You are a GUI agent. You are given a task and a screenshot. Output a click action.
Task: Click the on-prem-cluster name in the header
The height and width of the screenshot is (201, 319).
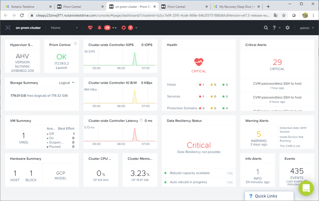click(28, 28)
